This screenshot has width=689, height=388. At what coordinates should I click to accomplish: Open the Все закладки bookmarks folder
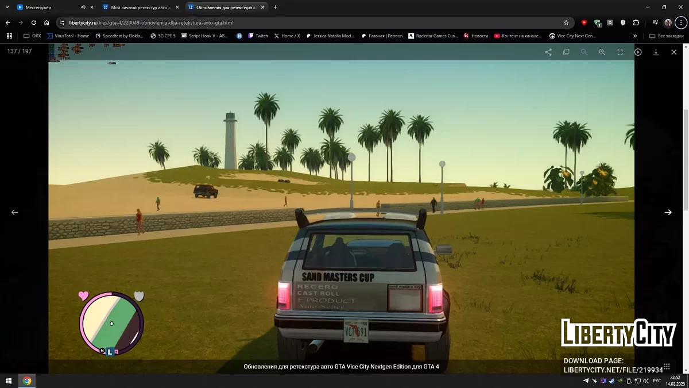click(x=667, y=36)
